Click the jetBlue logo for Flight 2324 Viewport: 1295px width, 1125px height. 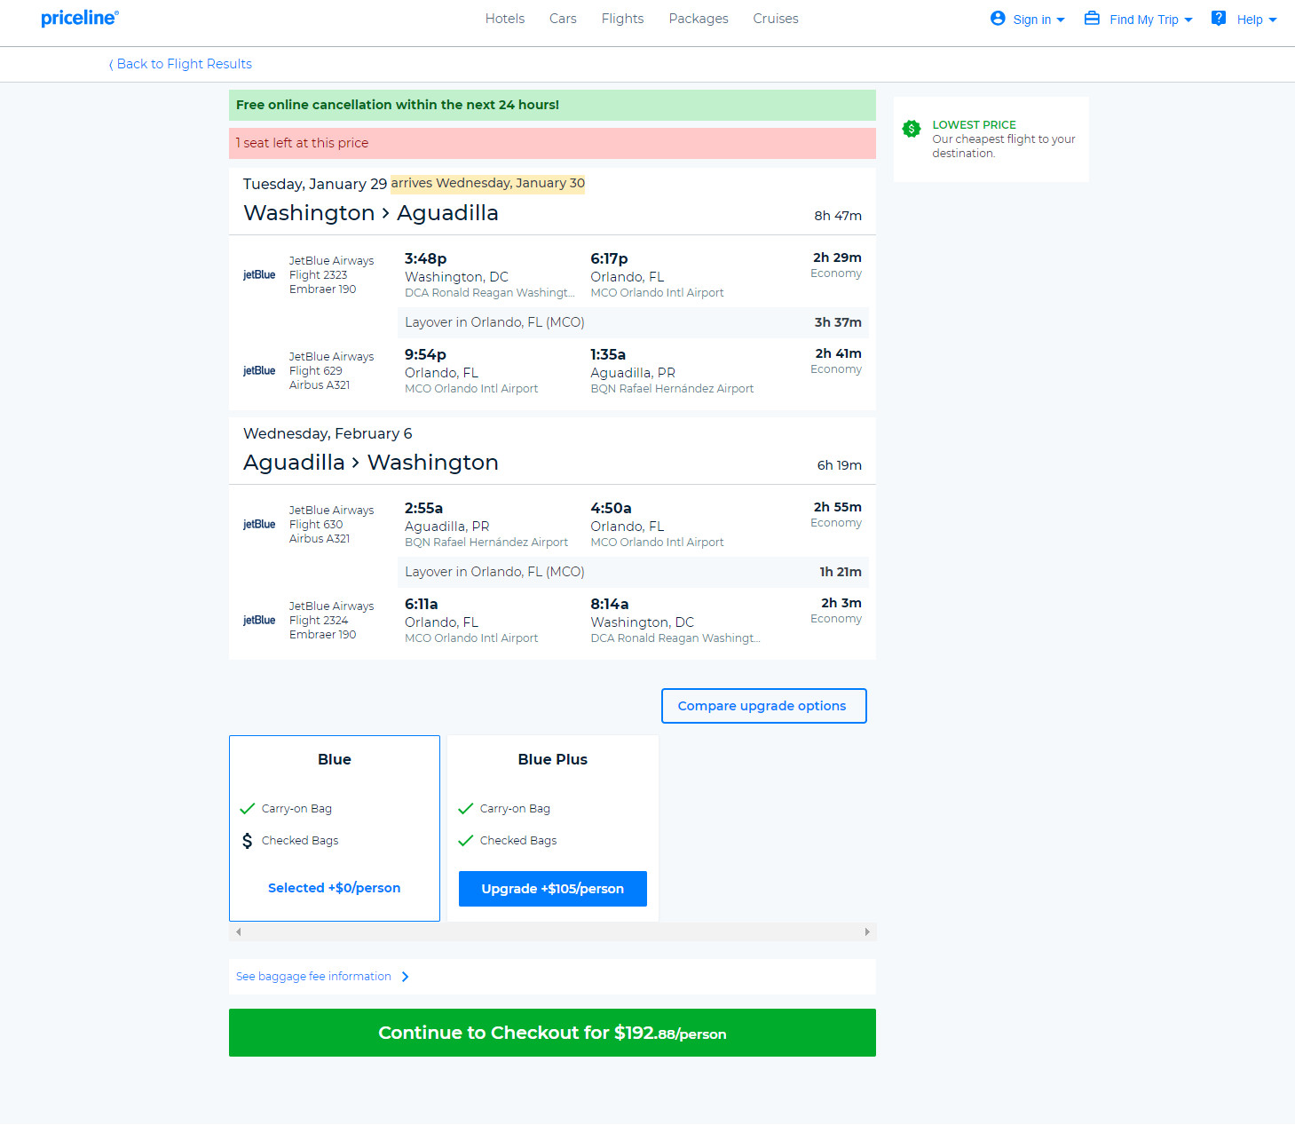[x=259, y=621]
